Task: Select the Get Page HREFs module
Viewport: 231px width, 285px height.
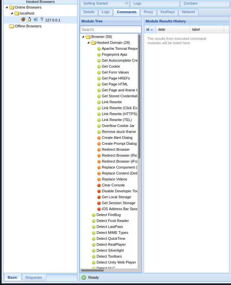Action: (116, 78)
